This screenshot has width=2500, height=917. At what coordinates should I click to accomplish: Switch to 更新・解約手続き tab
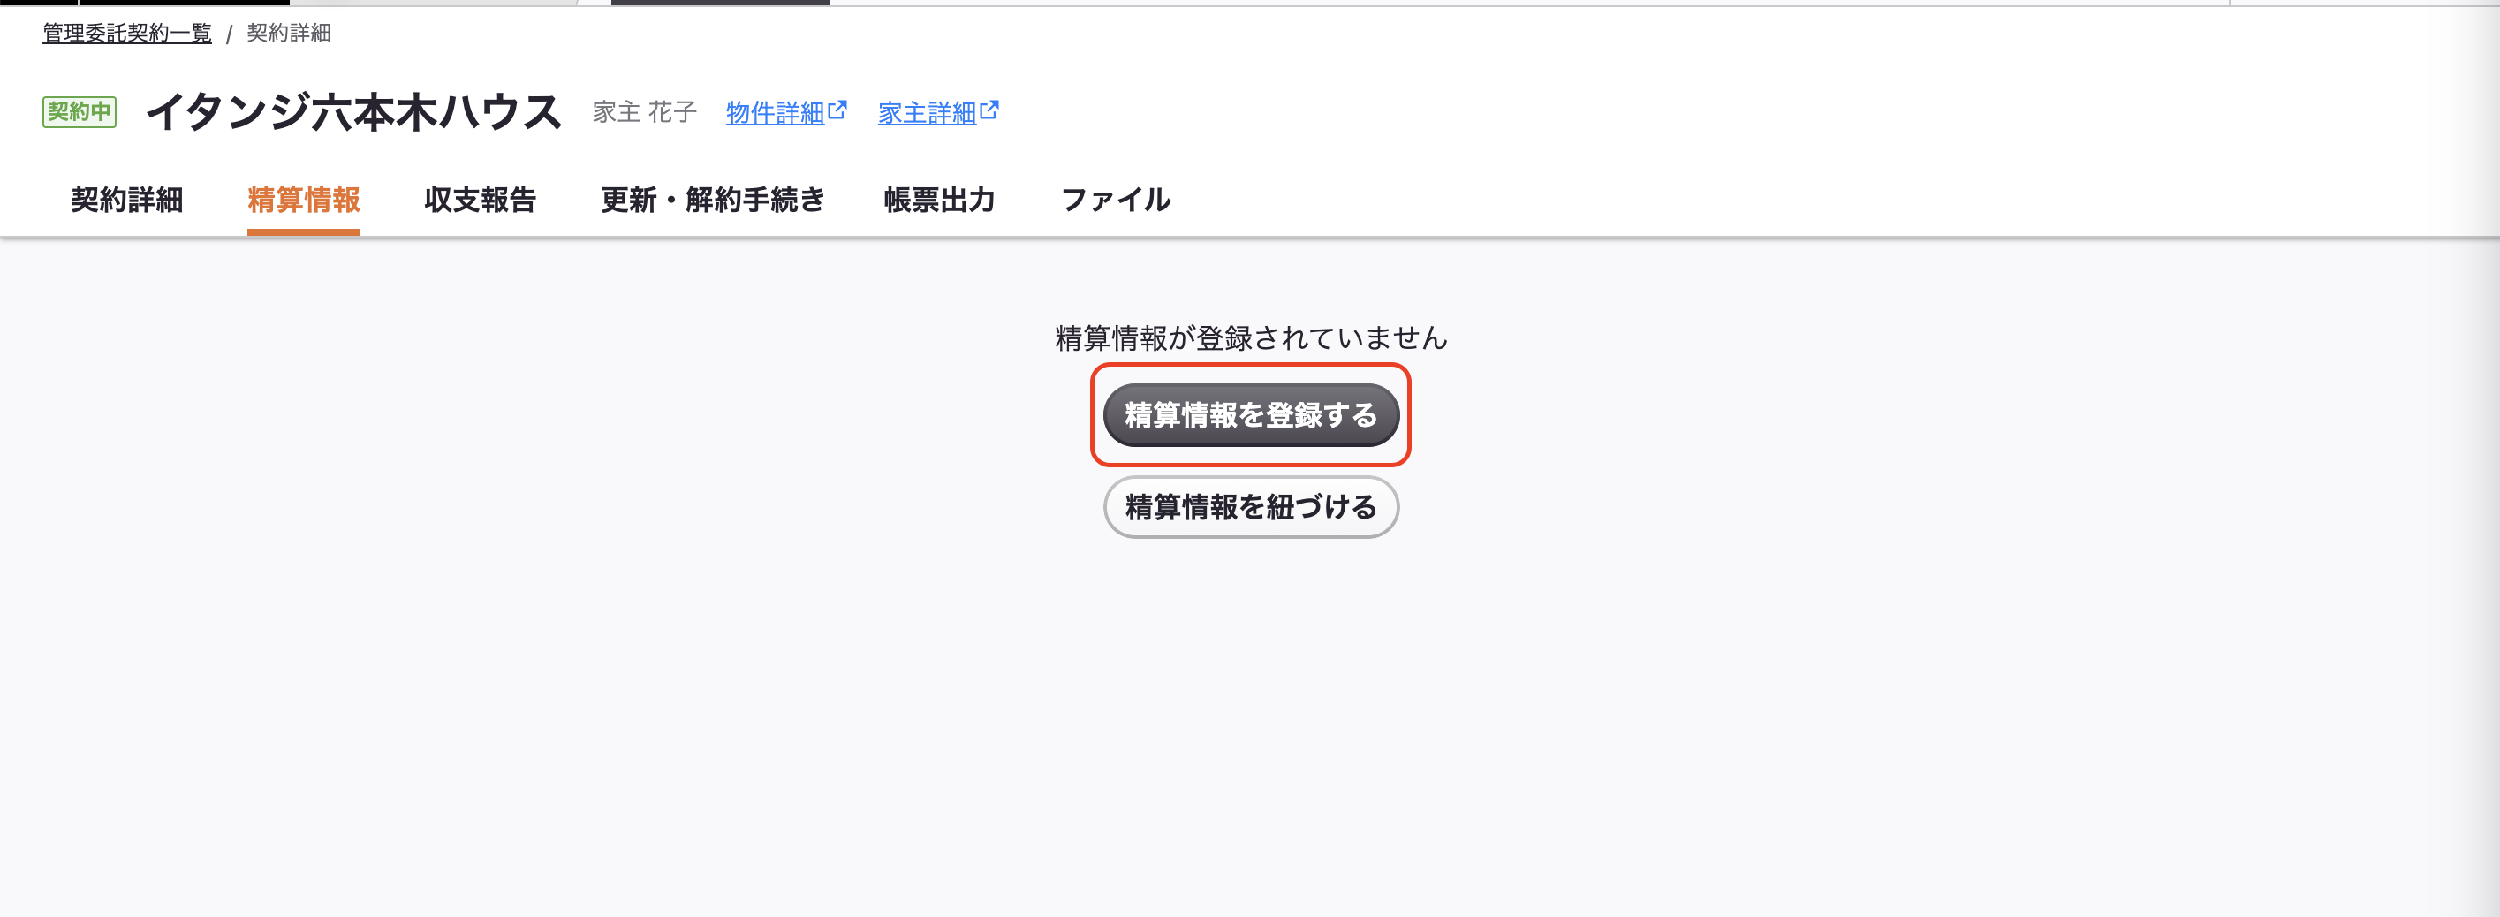[x=712, y=199]
